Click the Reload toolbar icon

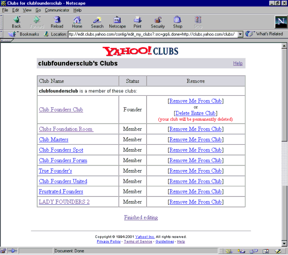pyautogui.click(x=57, y=22)
